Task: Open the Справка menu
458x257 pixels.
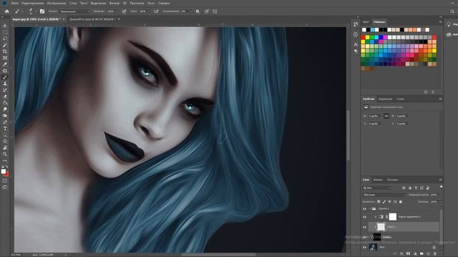Action: click(x=164, y=3)
